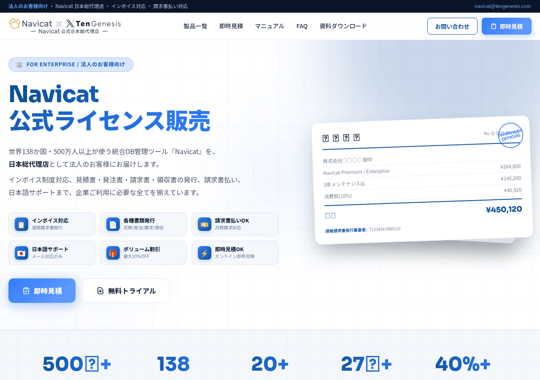The image size is (540, 380).
Task: Click the 月締請求対応 subtitle
Action: coord(228,228)
